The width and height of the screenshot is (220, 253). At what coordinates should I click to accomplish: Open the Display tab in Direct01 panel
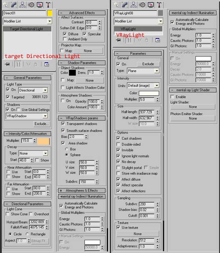point(40,4)
